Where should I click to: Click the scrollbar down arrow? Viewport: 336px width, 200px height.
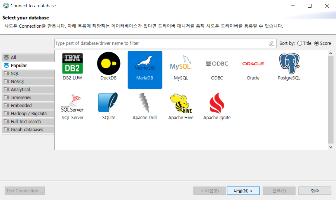click(x=331, y=147)
